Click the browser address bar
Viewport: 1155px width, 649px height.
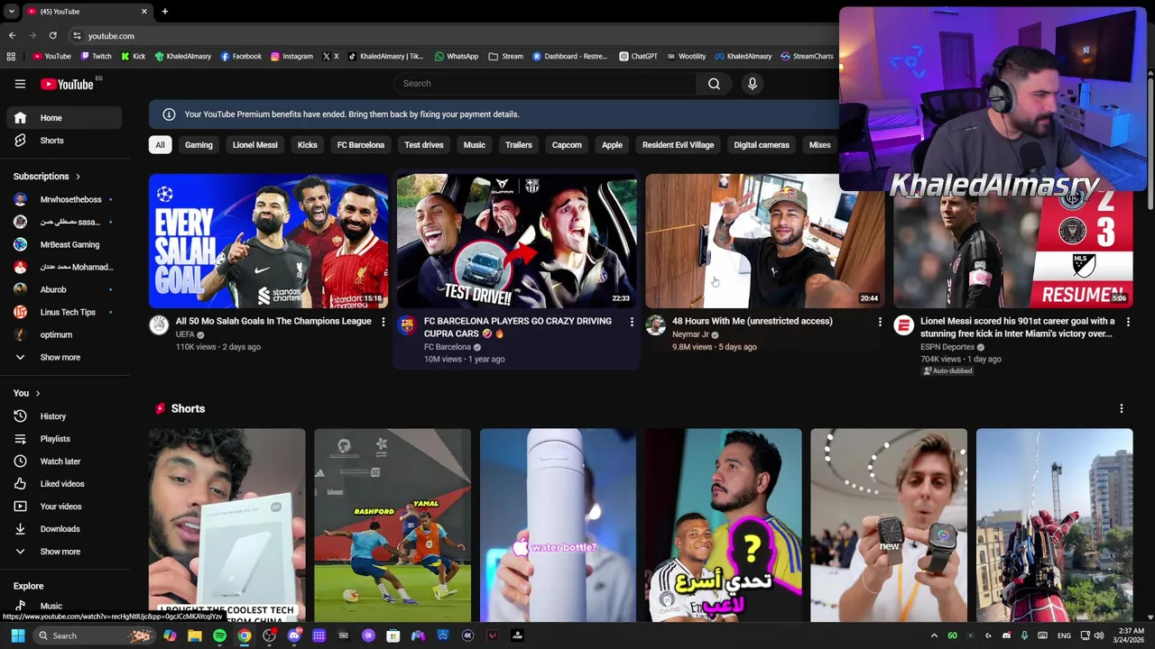pos(451,36)
